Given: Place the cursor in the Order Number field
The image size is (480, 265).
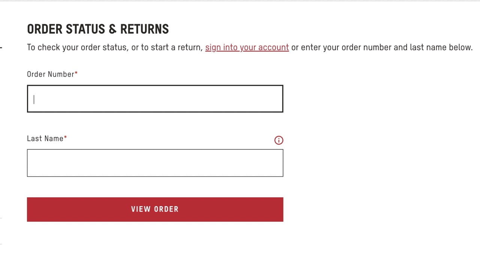Looking at the screenshot, I should click(x=155, y=98).
